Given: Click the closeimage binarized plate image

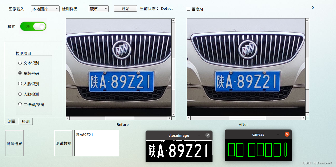Looking at the screenshot, I should (x=179, y=151).
